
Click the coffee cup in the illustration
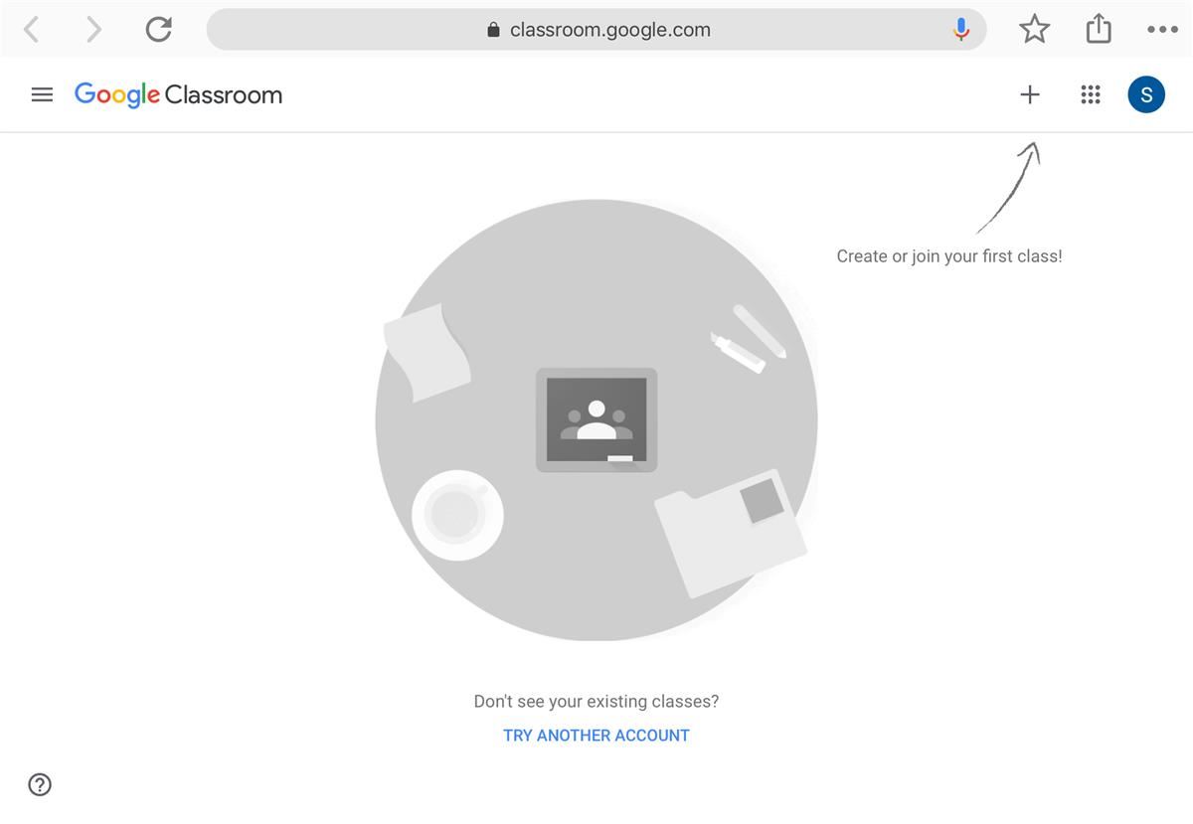[x=457, y=516]
